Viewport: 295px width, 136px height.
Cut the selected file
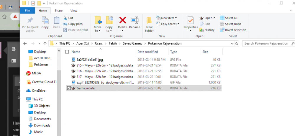click(x=68, y=18)
